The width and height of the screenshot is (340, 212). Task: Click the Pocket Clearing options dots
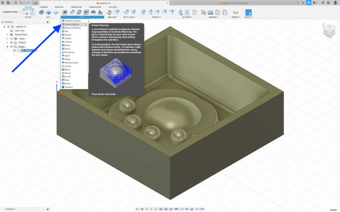coord(86,24)
